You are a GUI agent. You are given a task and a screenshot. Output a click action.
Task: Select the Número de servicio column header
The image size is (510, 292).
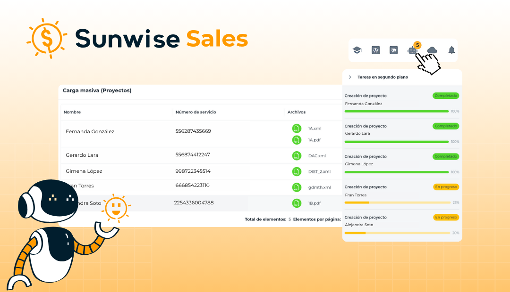[196, 112]
